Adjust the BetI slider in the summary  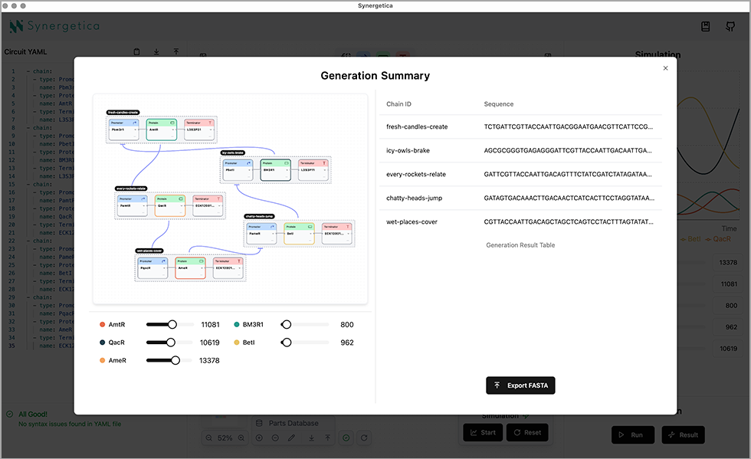click(x=287, y=343)
